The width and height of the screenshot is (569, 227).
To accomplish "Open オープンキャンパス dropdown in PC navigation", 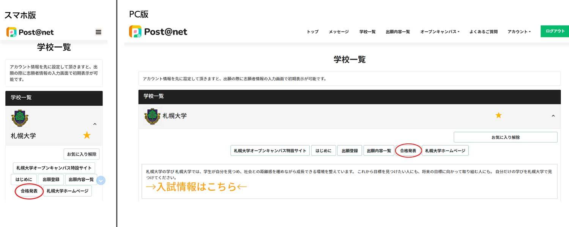I will click(440, 32).
